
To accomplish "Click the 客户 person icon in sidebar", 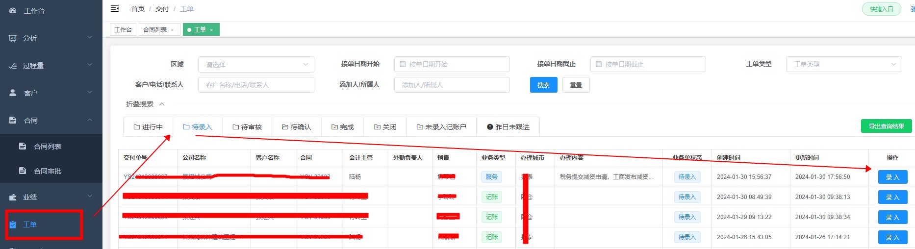I will [x=13, y=93].
